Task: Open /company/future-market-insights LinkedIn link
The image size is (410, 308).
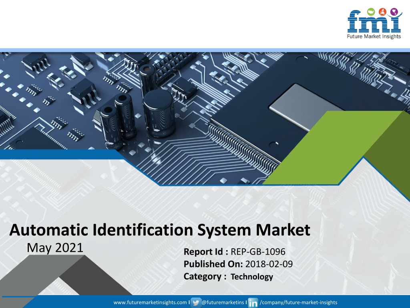Action: pyautogui.click(x=298, y=302)
